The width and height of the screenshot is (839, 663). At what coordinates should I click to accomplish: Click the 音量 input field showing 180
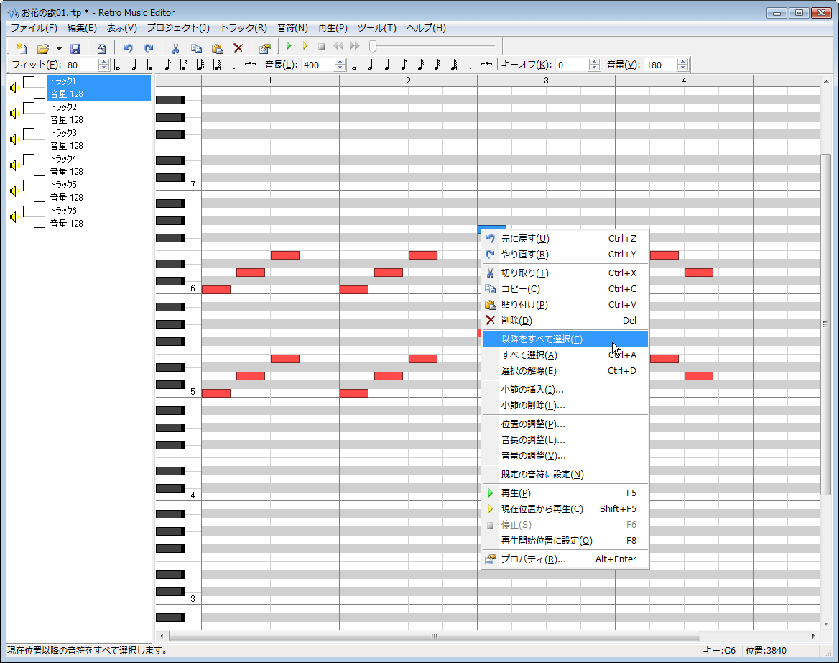point(660,65)
